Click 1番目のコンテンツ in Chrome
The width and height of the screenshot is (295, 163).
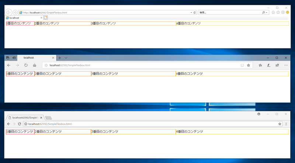coord(20,132)
